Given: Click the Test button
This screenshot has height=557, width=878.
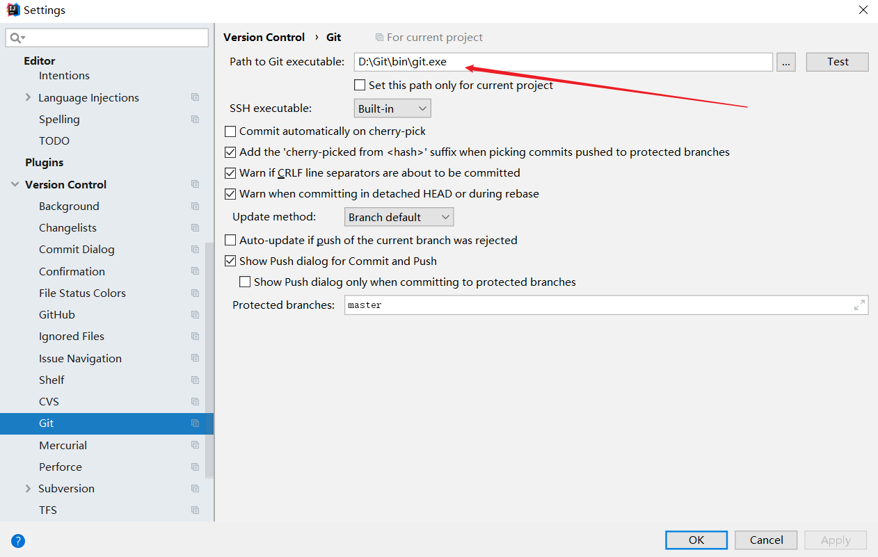Looking at the screenshot, I should pyautogui.click(x=838, y=62).
